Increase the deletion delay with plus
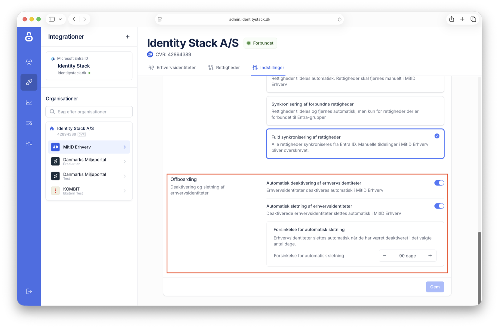 pyautogui.click(x=430, y=256)
